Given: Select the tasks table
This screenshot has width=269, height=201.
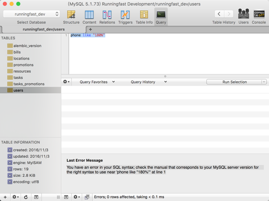Looking at the screenshot, I should [x=30, y=77].
